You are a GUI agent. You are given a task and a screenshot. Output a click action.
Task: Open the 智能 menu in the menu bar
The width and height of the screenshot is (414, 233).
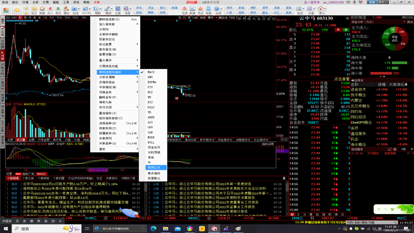(56, 2)
